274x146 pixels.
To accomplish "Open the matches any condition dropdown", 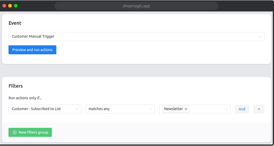I will 120,109.
